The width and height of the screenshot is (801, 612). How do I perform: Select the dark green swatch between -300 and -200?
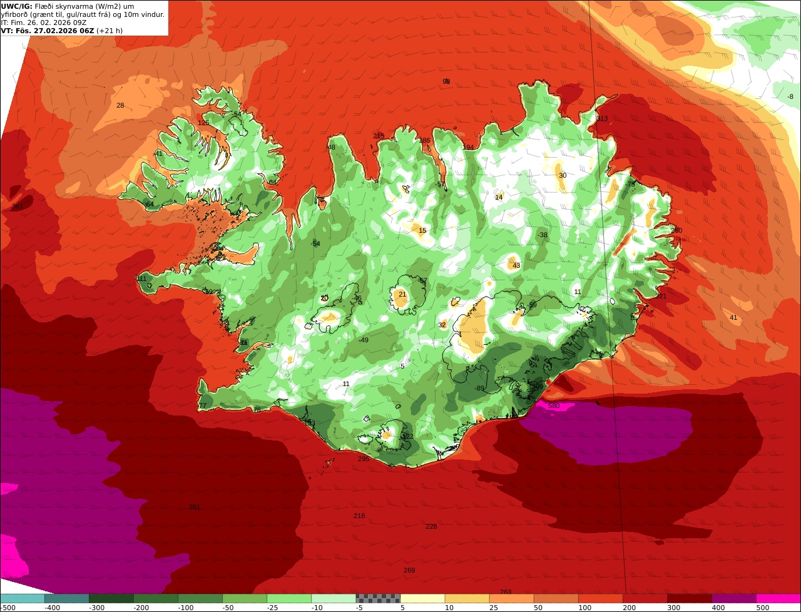tap(111, 598)
